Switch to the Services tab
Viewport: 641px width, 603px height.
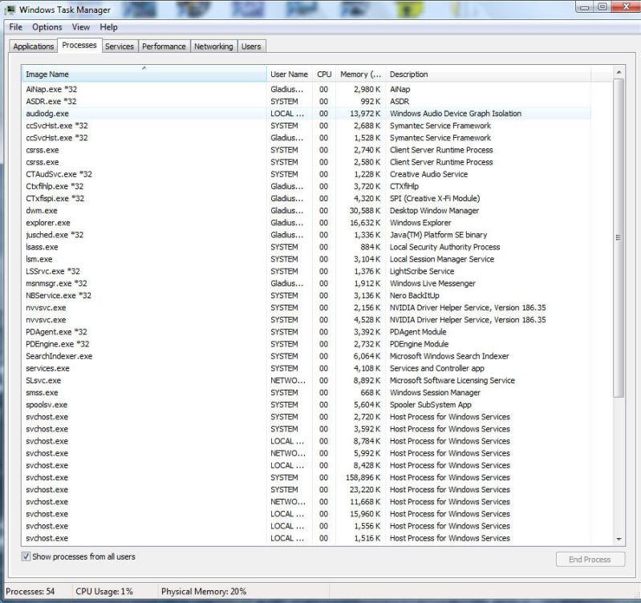tap(120, 47)
